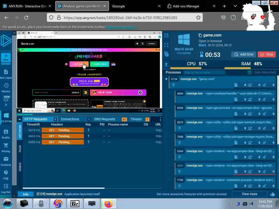
Task: Click the thumbs up icon at bottom right
Action: click(272, 194)
